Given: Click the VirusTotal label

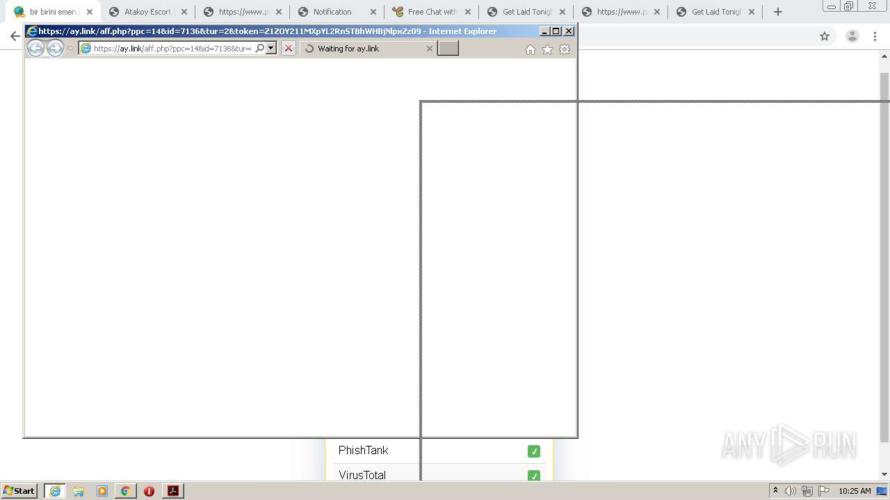Looking at the screenshot, I should 362,476.
